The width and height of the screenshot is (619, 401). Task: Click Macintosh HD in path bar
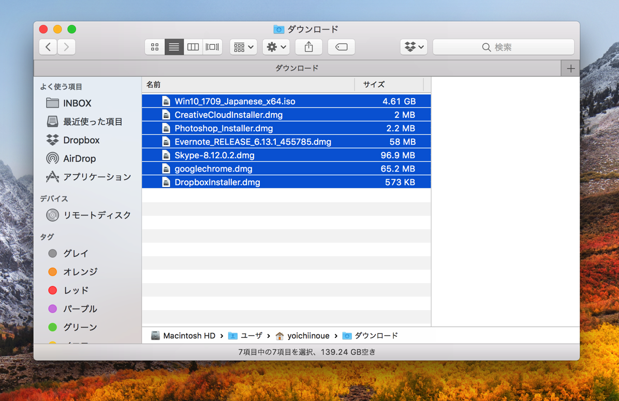(x=183, y=335)
